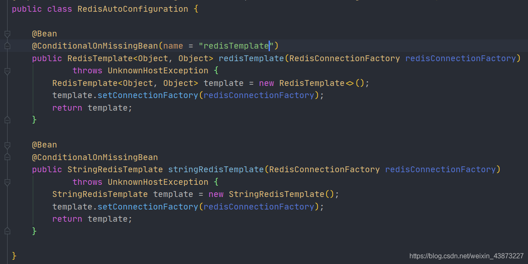Viewport: 528px width, 264px height.
Task: Collapse redisTemplate method body at first throws line
Action: point(7,71)
